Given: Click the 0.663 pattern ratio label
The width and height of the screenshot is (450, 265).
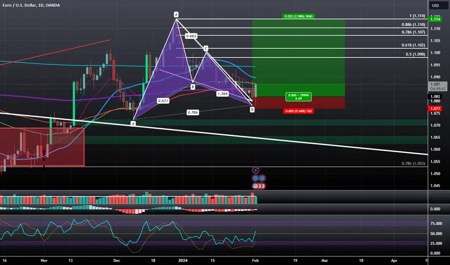Looking at the screenshot, I should [x=191, y=36].
